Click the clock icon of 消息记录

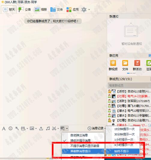click(x=89, y=128)
